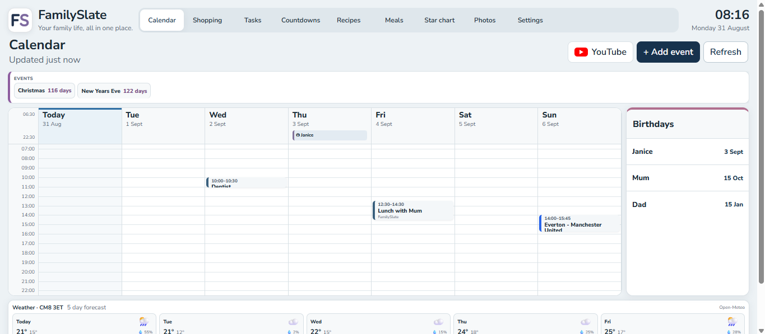765x334 pixels.
Task: Click the Today weather forecast card
Action: click(85, 324)
